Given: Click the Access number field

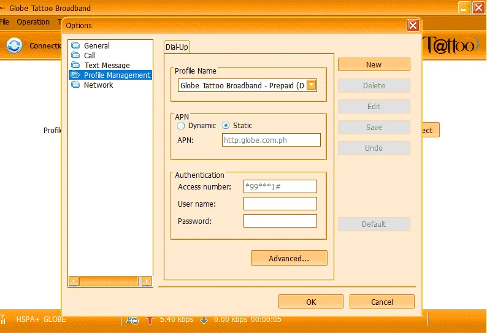Looking at the screenshot, I should [x=280, y=186].
